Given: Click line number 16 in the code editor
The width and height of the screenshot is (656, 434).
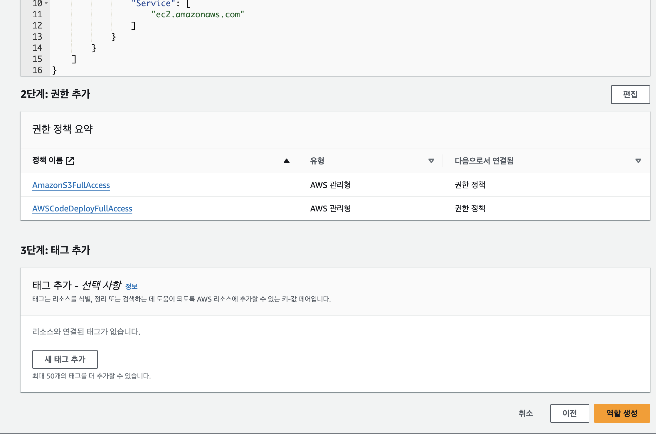Looking at the screenshot, I should (37, 70).
